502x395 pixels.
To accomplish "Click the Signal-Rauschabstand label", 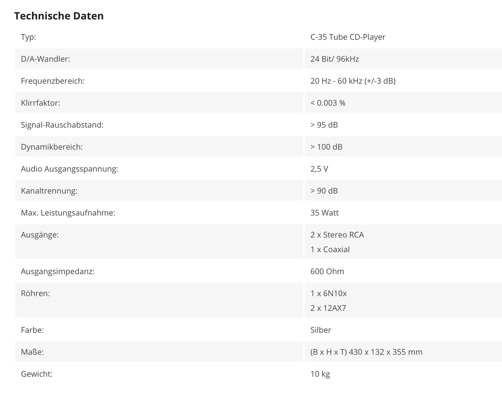I will coord(62,125).
